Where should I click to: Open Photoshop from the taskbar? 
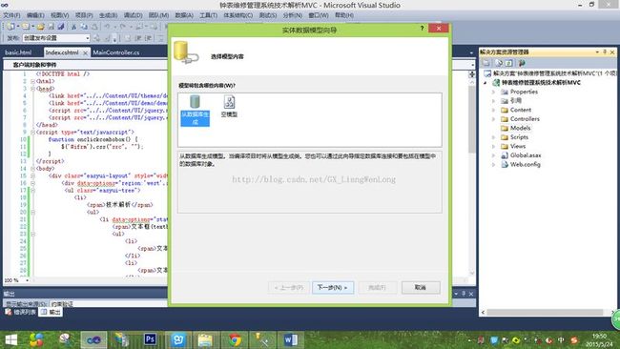pos(150,339)
